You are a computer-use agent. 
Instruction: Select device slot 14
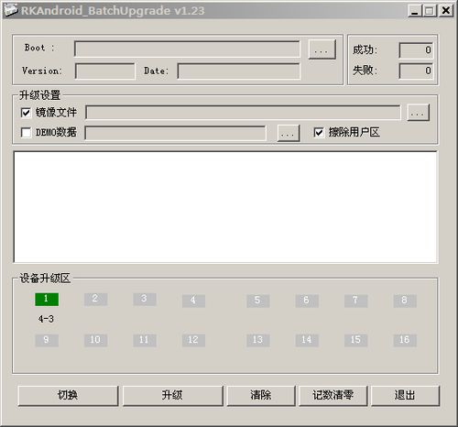pyautogui.click(x=307, y=340)
